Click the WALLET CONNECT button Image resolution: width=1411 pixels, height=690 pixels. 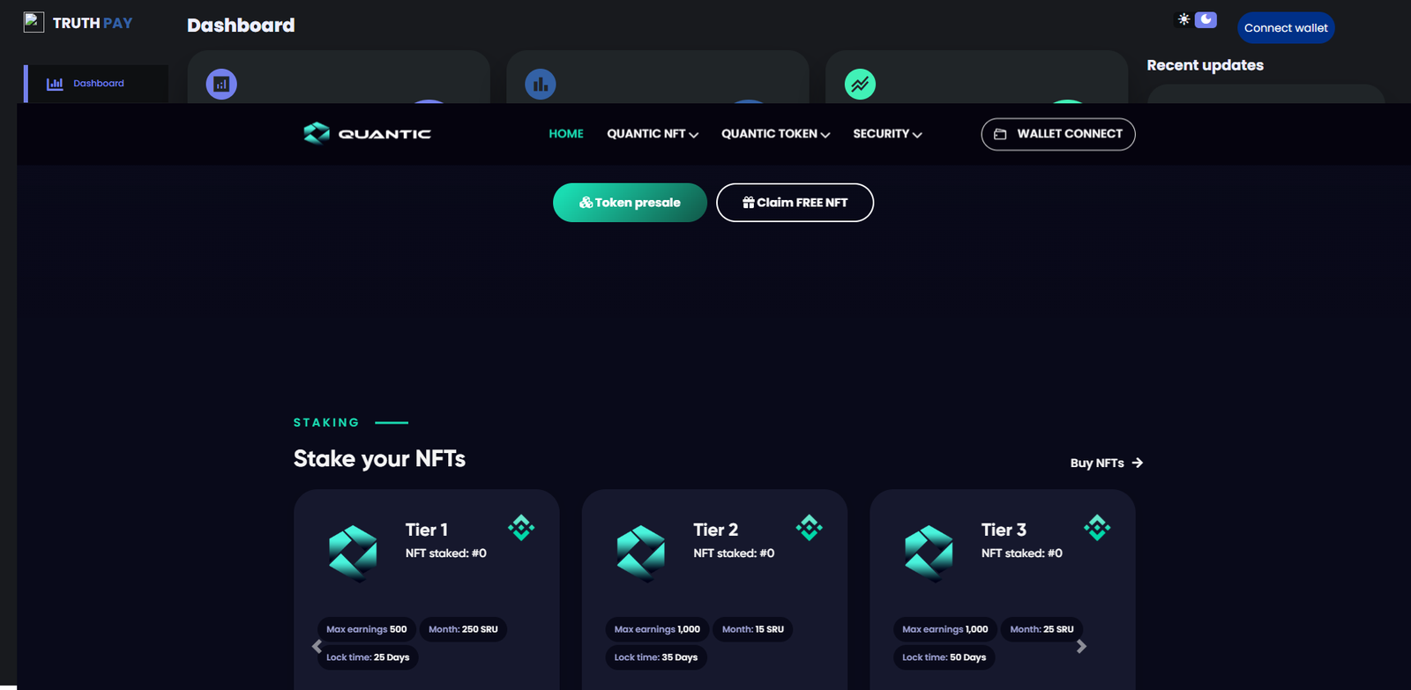pos(1058,134)
